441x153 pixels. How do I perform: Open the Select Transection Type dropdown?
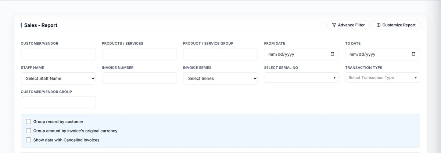click(383, 77)
